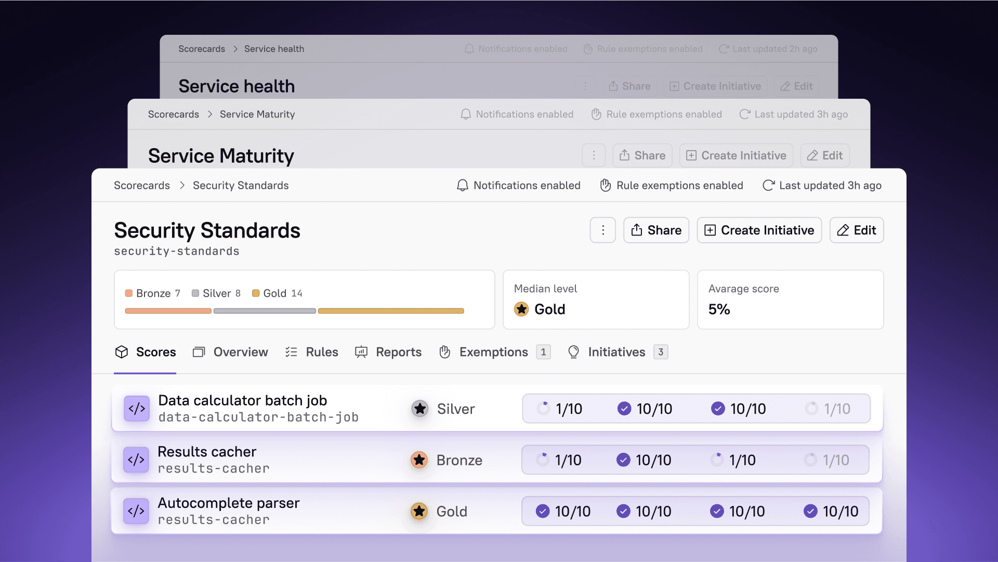This screenshot has height=562, width=998.
Task: Click the gold star in the Median level card
Action: tap(521, 309)
